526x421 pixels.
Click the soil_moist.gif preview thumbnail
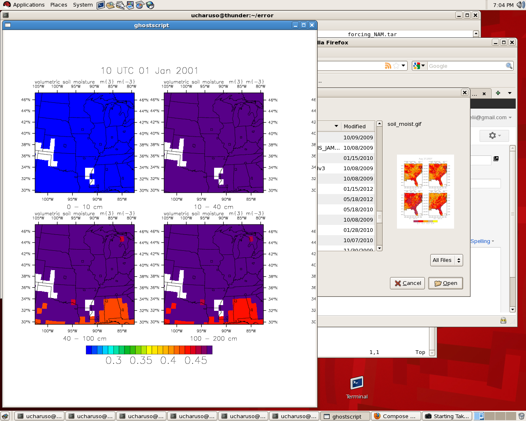425,191
